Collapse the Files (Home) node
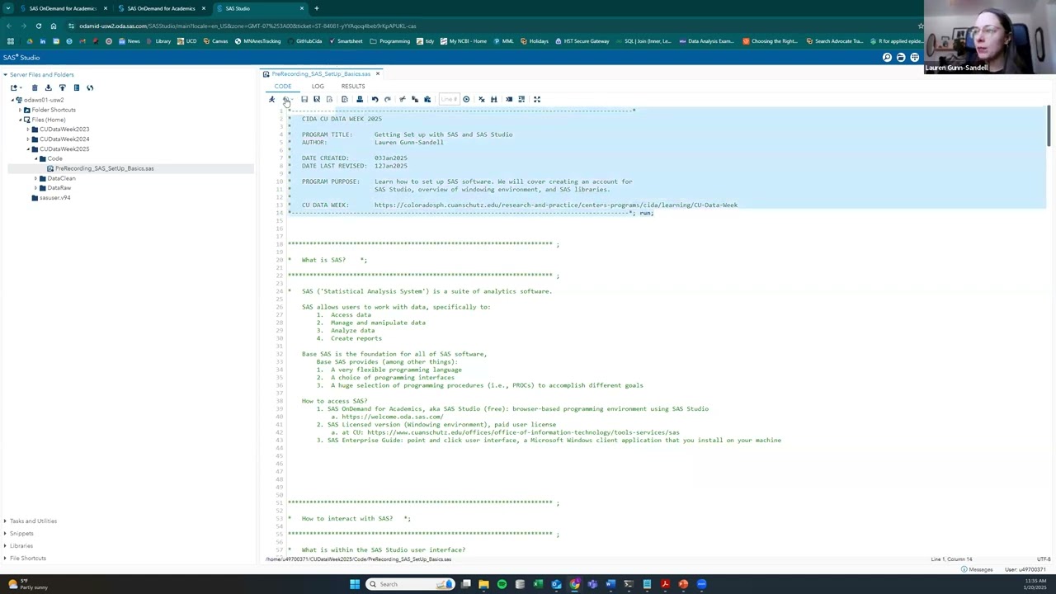 tap(21, 120)
